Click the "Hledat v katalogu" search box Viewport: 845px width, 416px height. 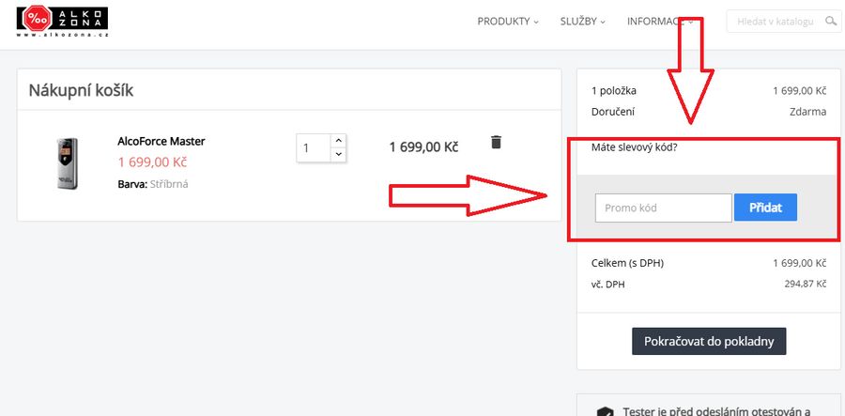click(x=775, y=21)
